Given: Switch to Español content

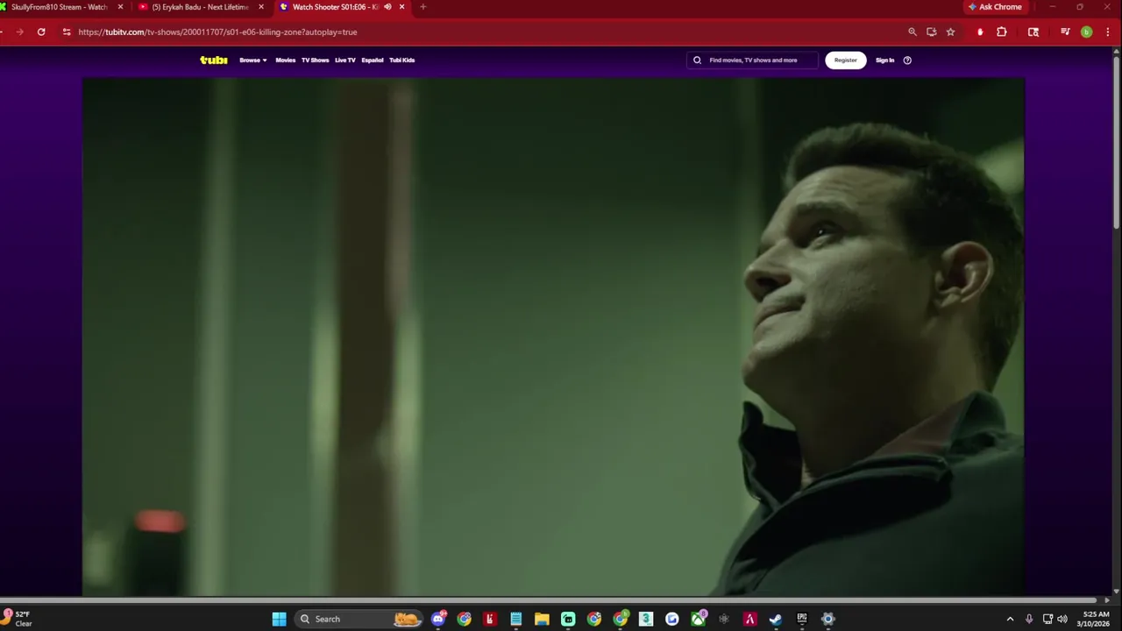Looking at the screenshot, I should [373, 60].
